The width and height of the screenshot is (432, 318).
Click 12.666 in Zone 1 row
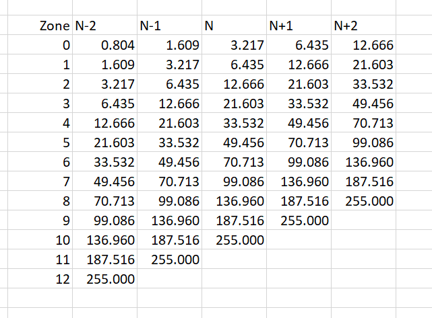coord(299,64)
